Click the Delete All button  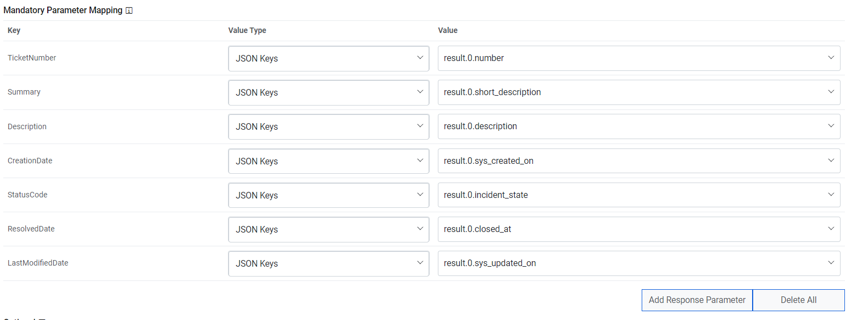[x=798, y=300]
